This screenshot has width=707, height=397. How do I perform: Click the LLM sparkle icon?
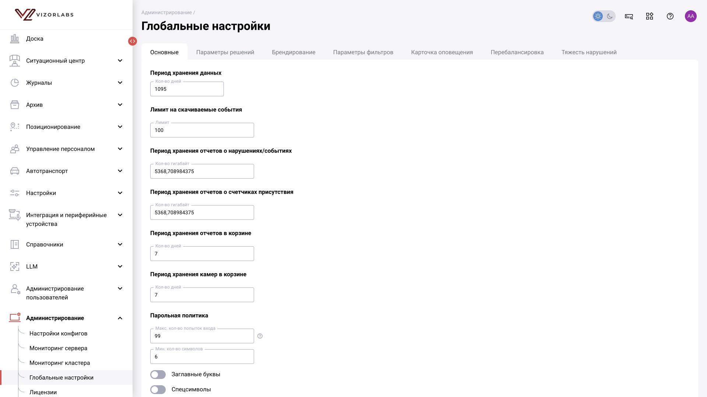pos(15,267)
